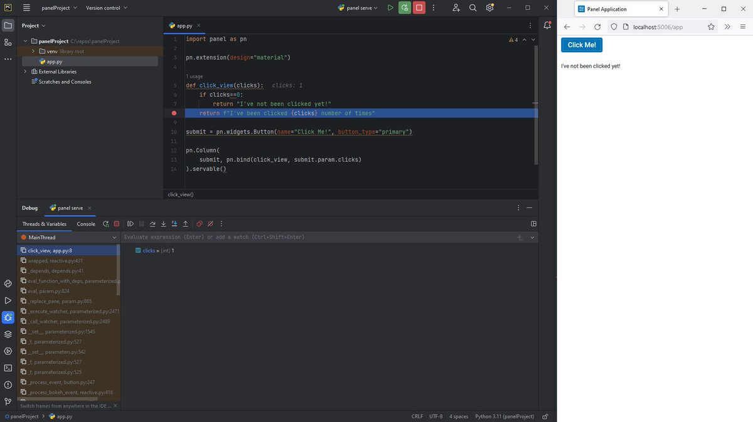
Task: Open the Problems tool window icon
Action: click(8, 385)
